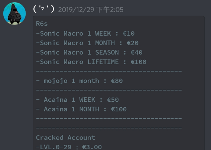The height and width of the screenshot is (150, 211).
Task: Select the Sonic Macro LIFETIME line
Action: 91,62
